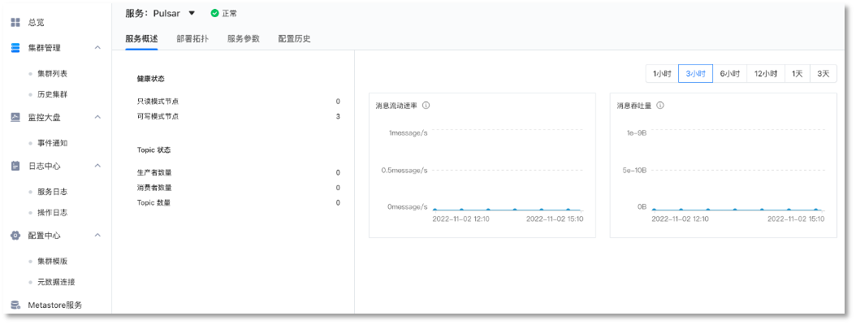Image resolution: width=856 pixels, height=325 pixels.
Task: Click the 0.5message/s axis label
Action: [404, 171]
